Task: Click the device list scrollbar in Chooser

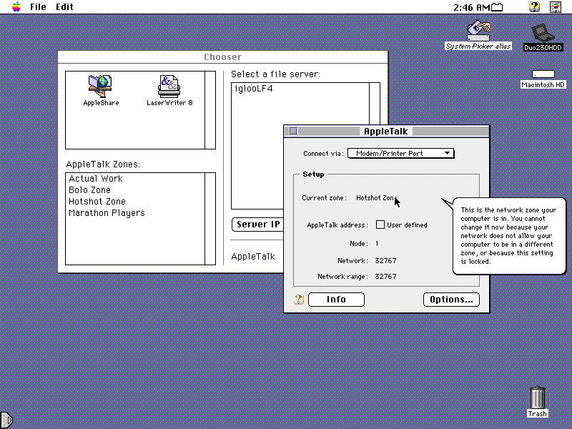Action: [210, 110]
